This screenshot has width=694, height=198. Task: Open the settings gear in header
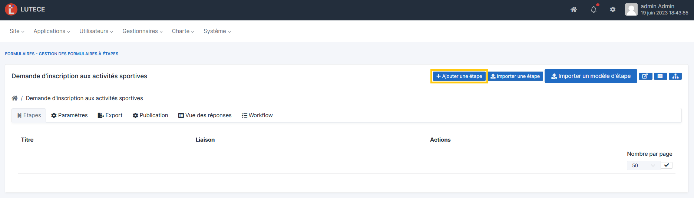613,10
